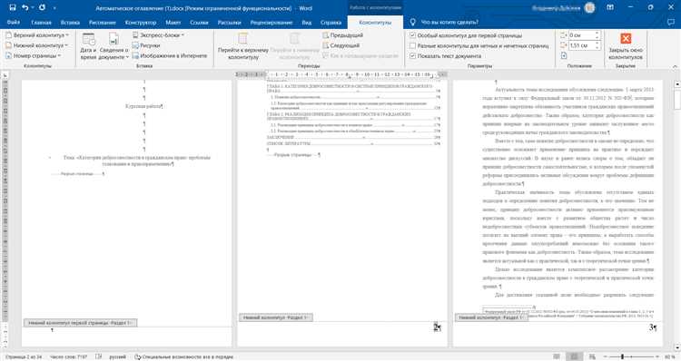
Task: Open the comments speech-bubble icon
Action: point(671,22)
